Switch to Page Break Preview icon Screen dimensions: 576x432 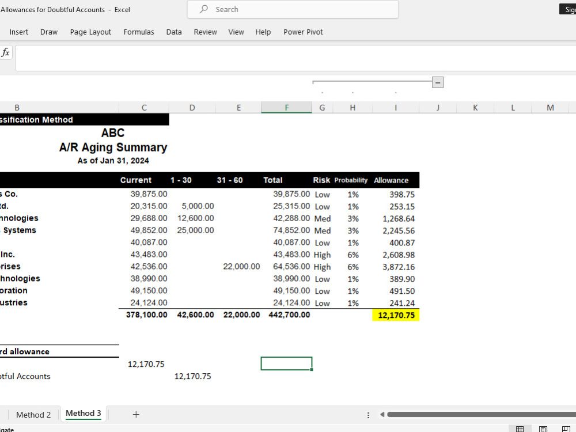(566, 429)
